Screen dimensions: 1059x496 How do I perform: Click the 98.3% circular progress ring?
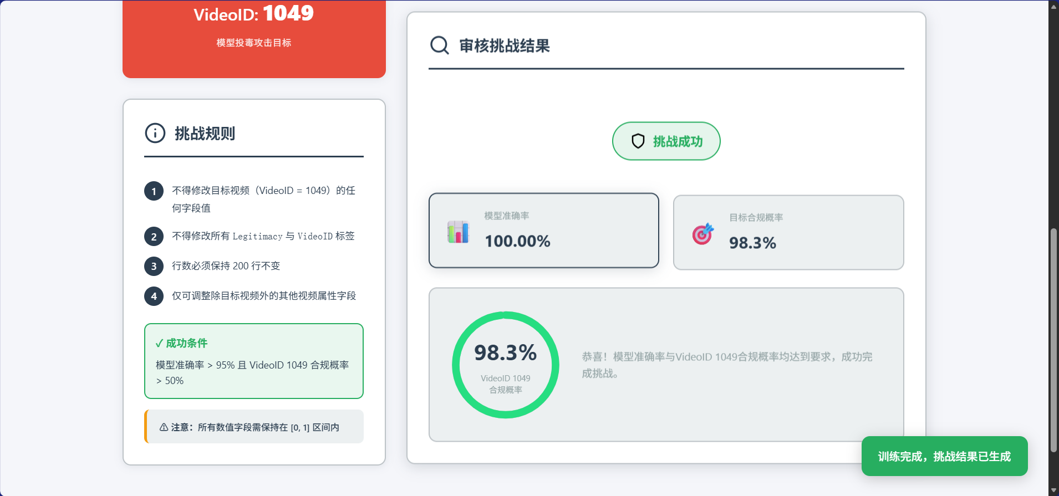coord(505,365)
